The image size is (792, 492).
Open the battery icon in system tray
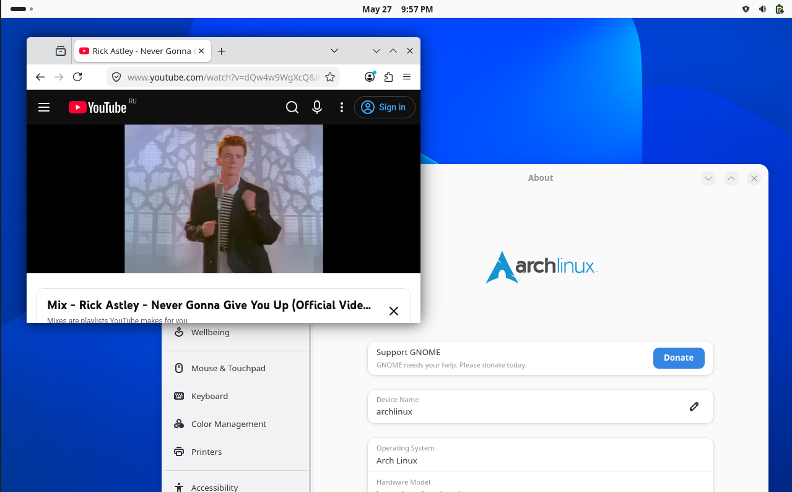pyautogui.click(x=780, y=9)
